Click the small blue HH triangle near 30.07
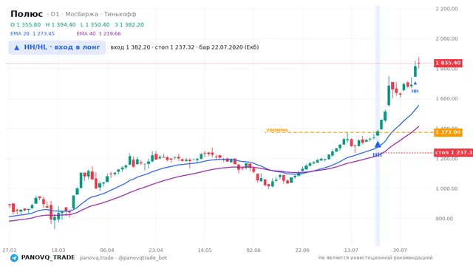 tap(415, 83)
